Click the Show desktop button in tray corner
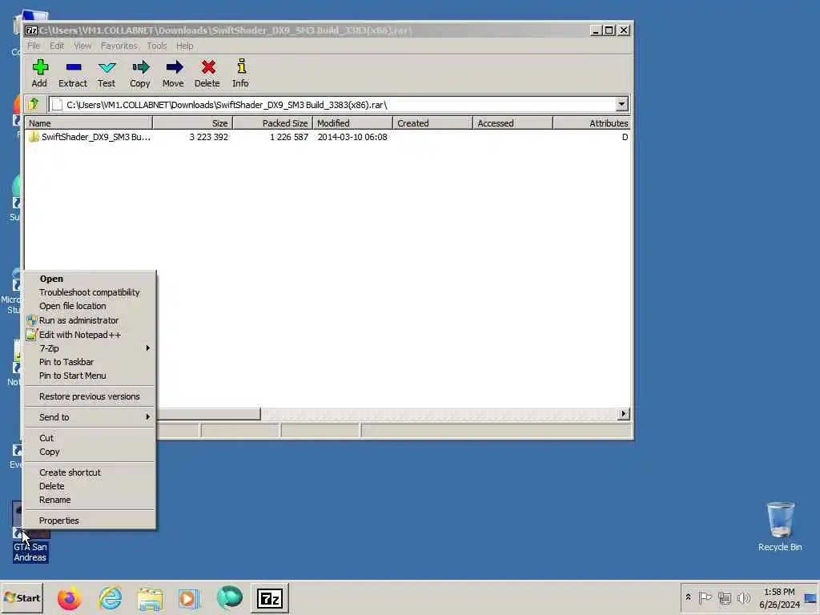 pos(810,597)
